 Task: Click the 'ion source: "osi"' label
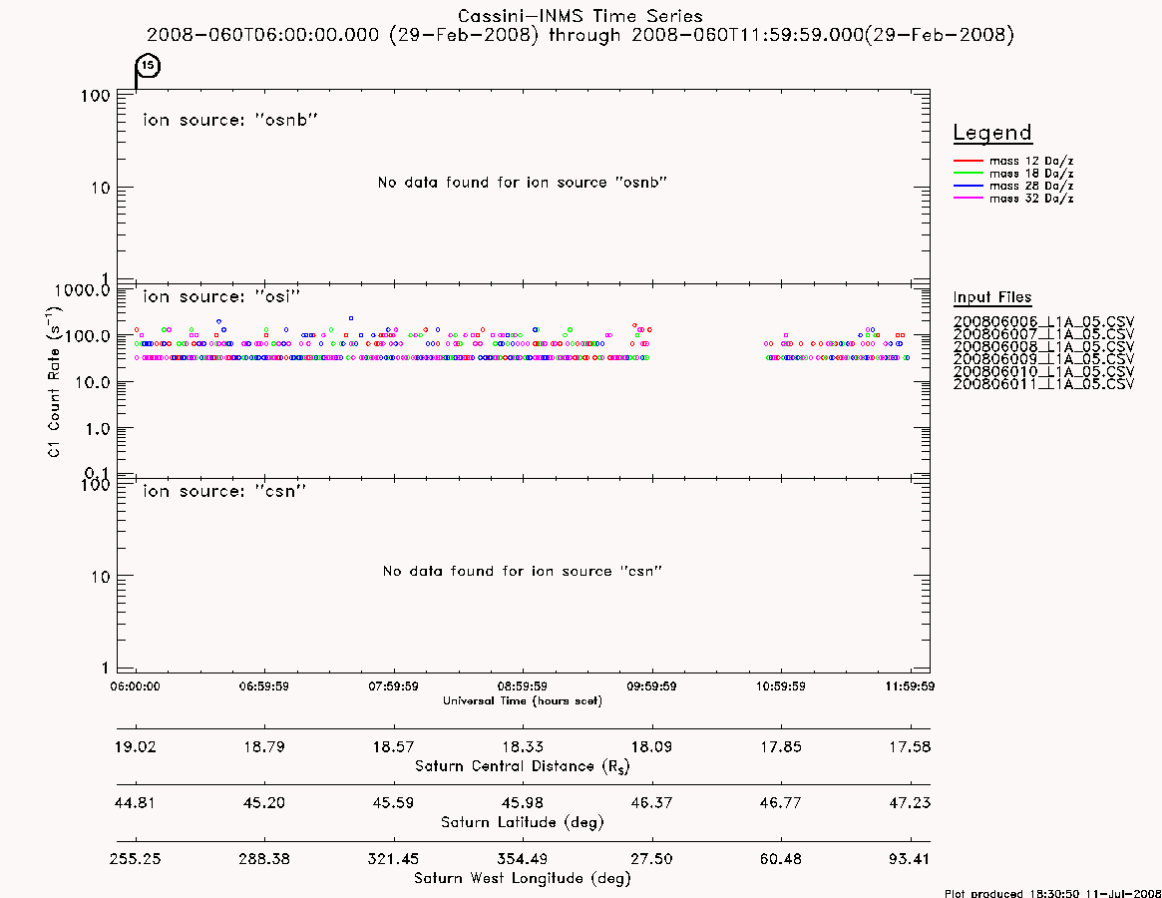tap(221, 296)
